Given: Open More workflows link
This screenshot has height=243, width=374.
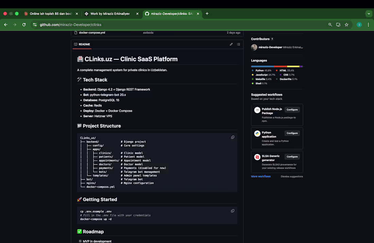Looking at the screenshot, I should tap(261, 176).
